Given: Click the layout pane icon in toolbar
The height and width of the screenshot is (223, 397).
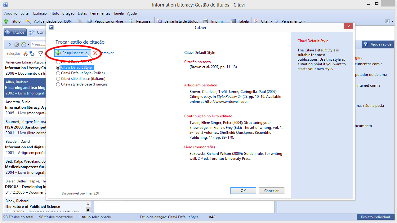Looking at the screenshot, I should click(x=387, y=21).
